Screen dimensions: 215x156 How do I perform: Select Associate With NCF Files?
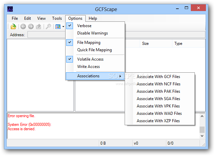tap(160, 84)
